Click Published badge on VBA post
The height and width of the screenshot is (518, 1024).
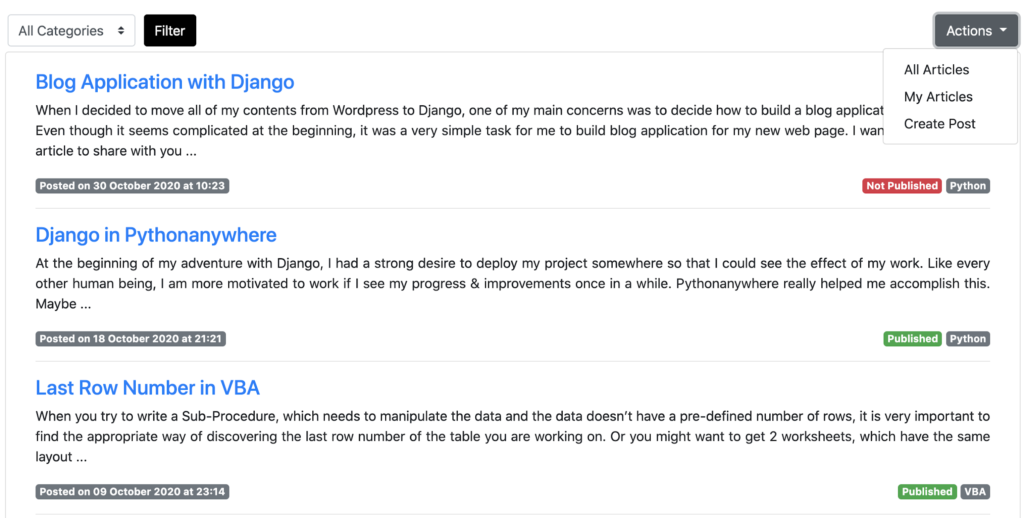[x=927, y=492]
